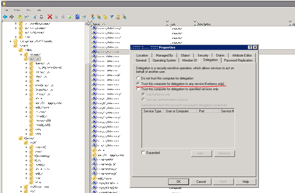Open the Attribute Editor tab
Image resolution: width=295 pixels, height=193 pixels.
click(x=242, y=55)
